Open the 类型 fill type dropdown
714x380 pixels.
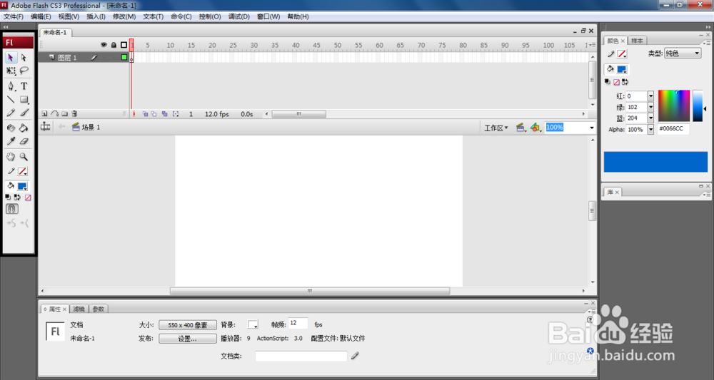[683, 53]
